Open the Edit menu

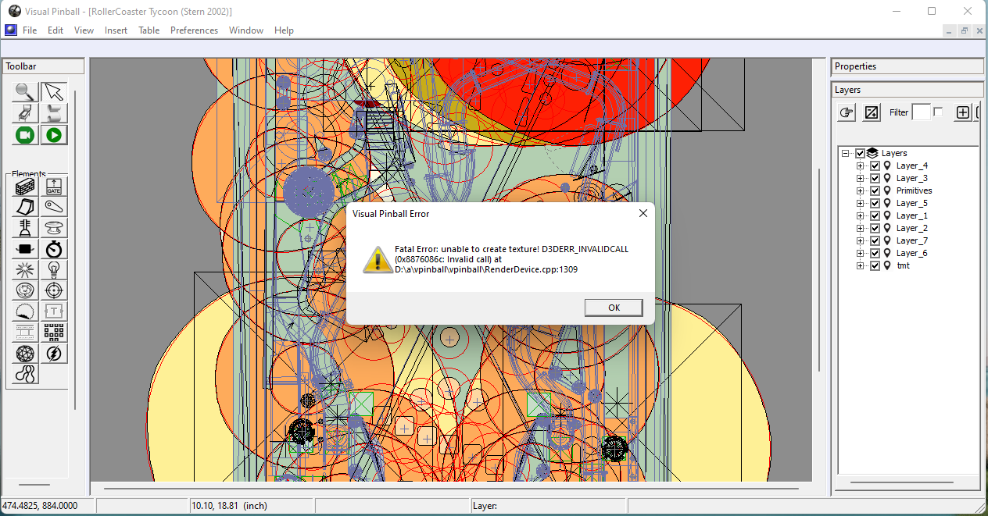click(55, 30)
